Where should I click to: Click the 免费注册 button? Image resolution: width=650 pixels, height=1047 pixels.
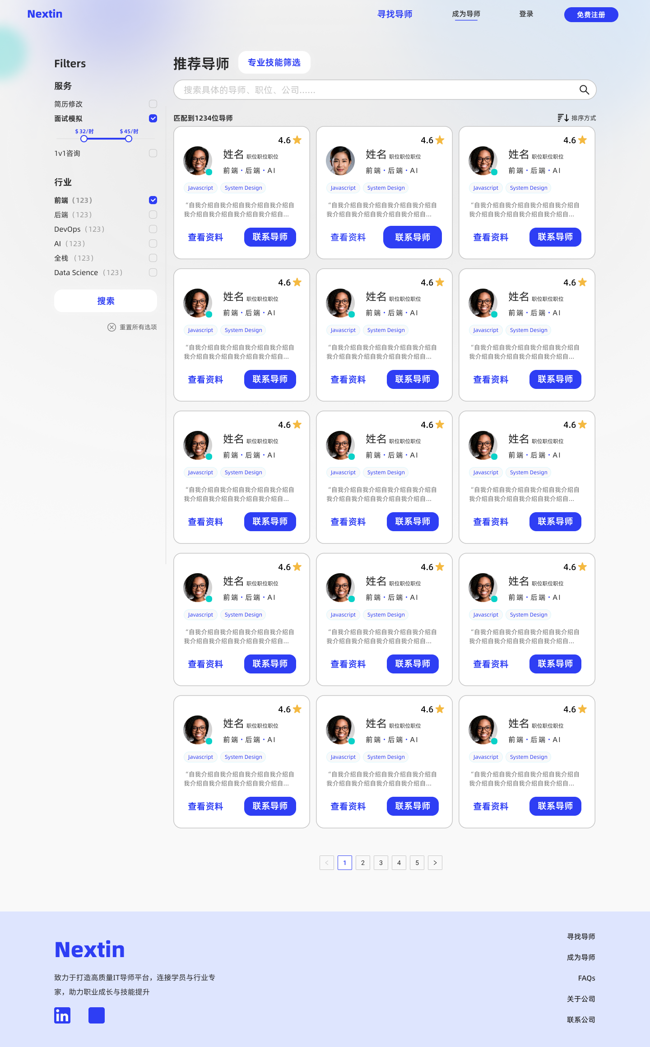click(591, 14)
